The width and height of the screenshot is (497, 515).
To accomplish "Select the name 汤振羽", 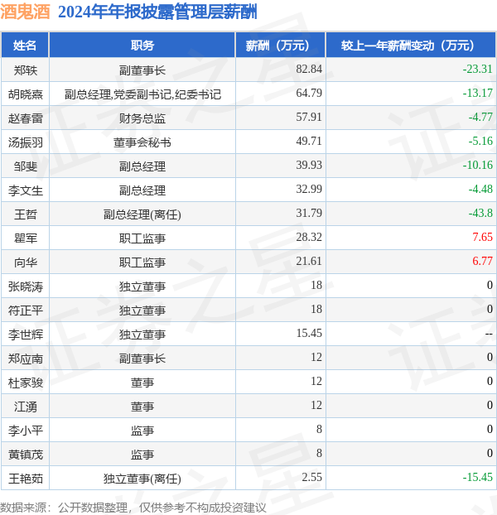I will pos(26,142).
